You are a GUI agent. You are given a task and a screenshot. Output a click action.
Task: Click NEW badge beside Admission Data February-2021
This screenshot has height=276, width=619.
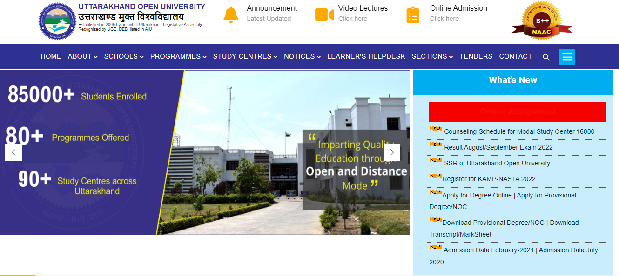point(436,247)
